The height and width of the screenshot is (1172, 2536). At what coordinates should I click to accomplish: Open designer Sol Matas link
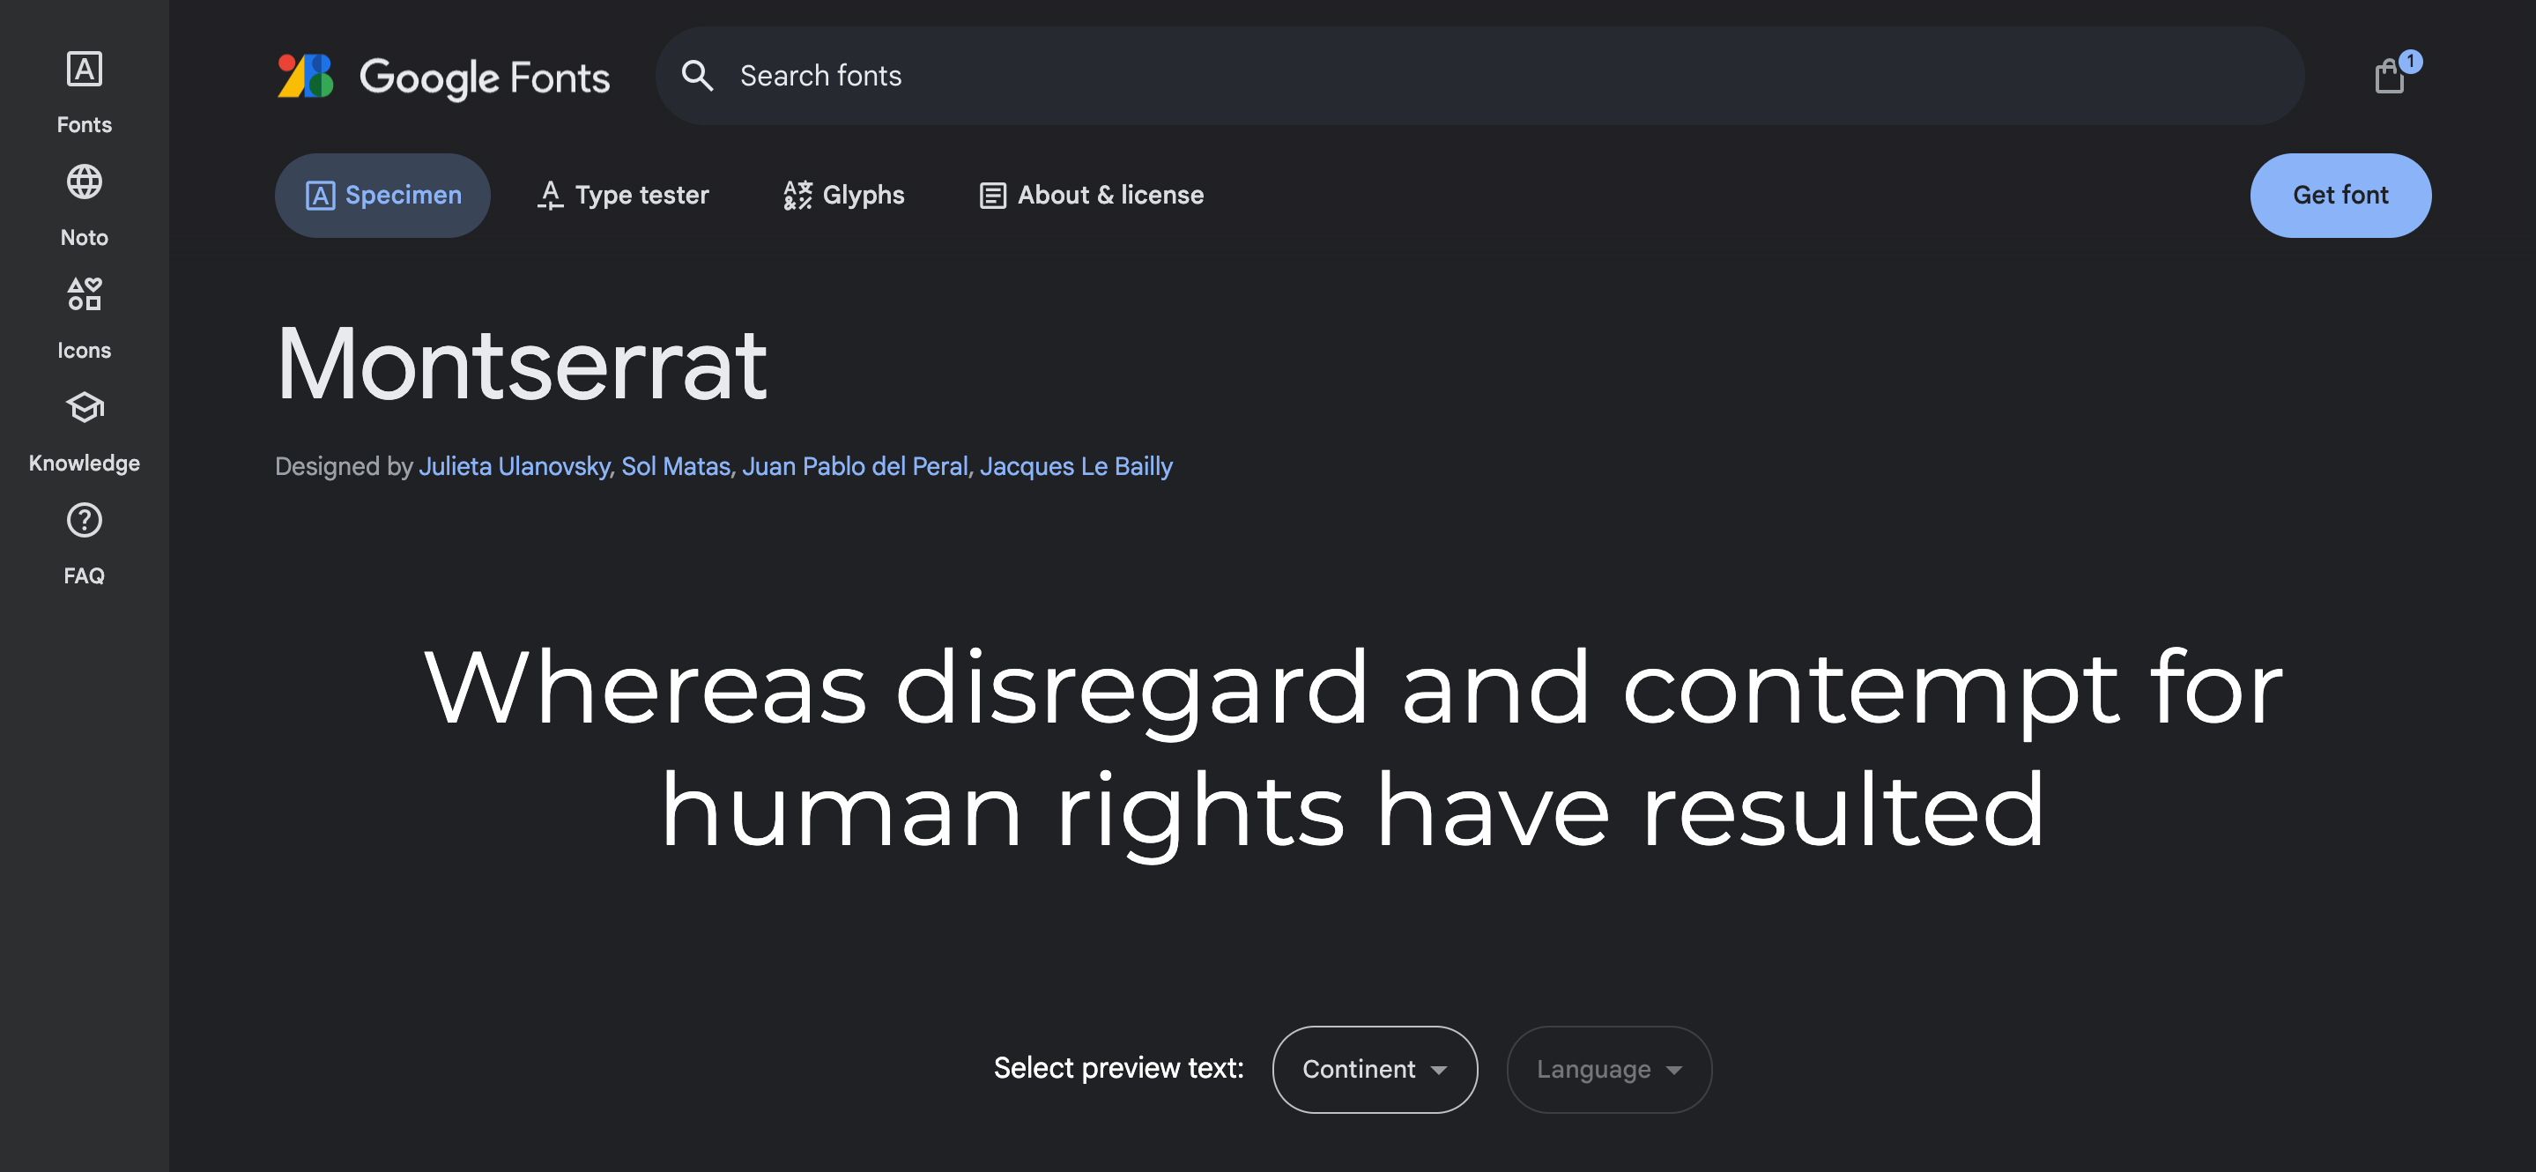675,466
